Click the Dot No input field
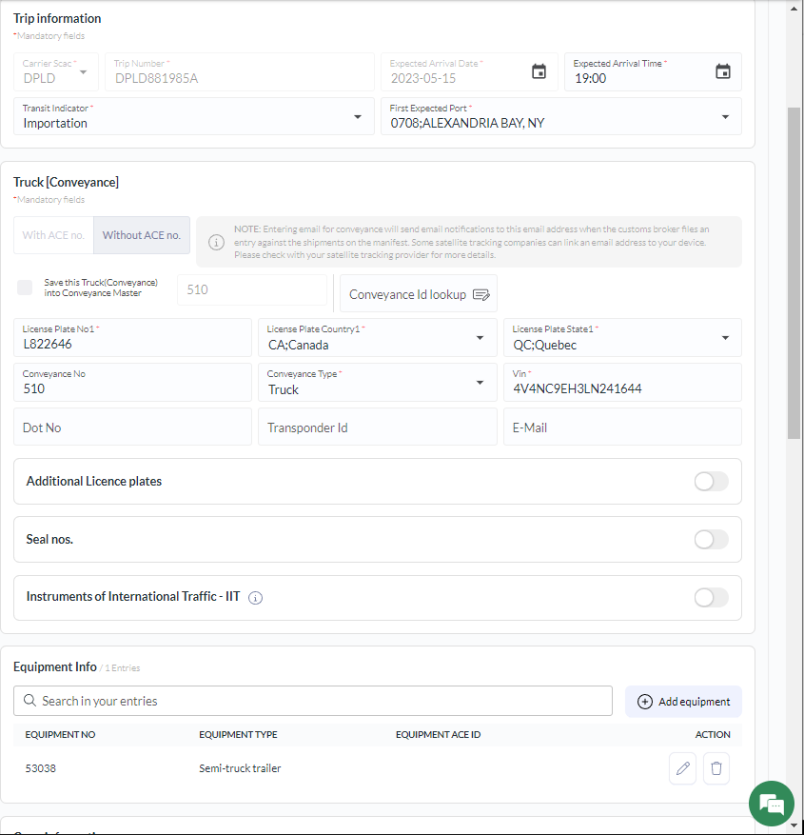 (132, 427)
